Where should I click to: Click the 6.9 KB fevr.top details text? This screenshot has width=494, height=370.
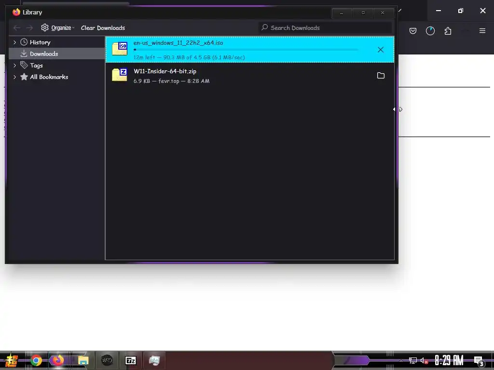(171, 81)
